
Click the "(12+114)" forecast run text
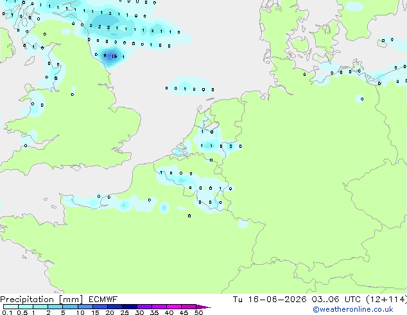386,300
